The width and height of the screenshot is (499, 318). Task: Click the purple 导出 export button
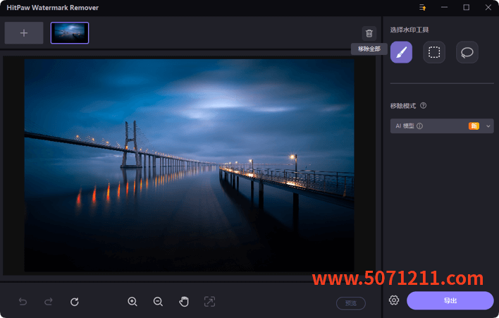tap(450, 300)
